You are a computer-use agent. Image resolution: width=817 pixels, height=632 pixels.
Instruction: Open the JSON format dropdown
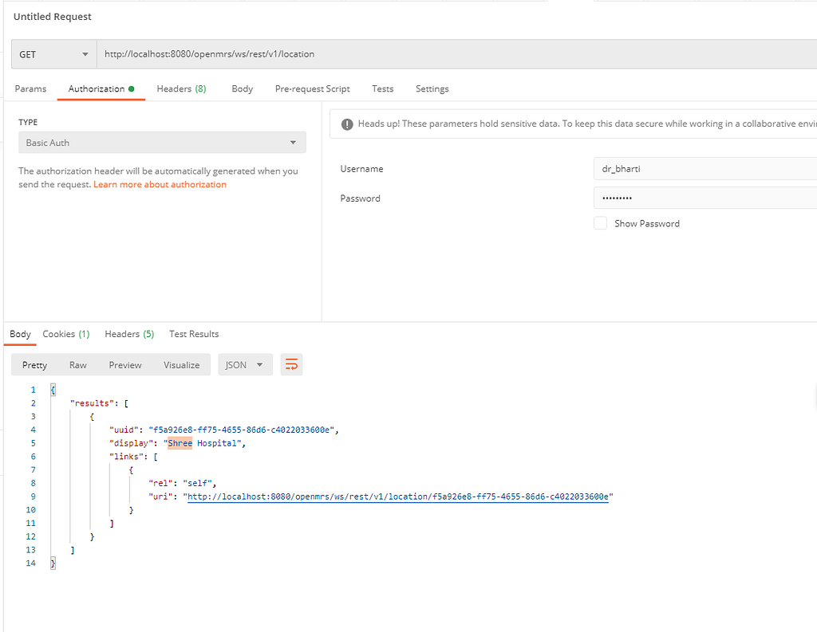tap(245, 365)
